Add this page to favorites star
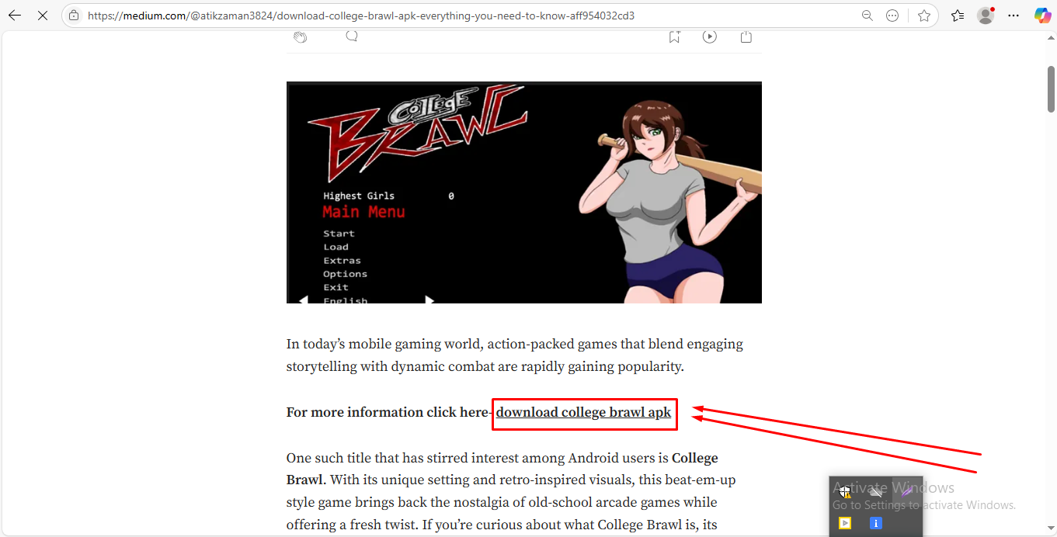The image size is (1057, 537). click(924, 16)
